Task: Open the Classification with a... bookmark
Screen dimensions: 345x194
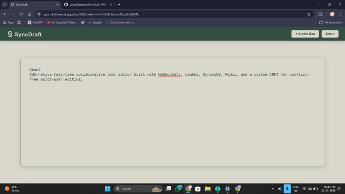Action: [120, 22]
